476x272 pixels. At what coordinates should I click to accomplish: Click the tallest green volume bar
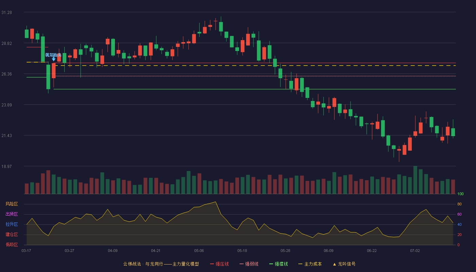pos(415,180)
